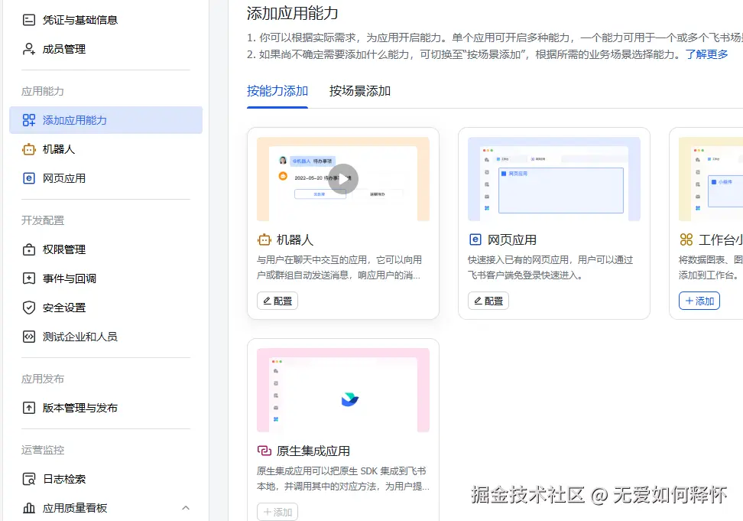Click 添加 button on 工作台 card
The height and width of the screenshot is (521, 743).
point(699,301)
